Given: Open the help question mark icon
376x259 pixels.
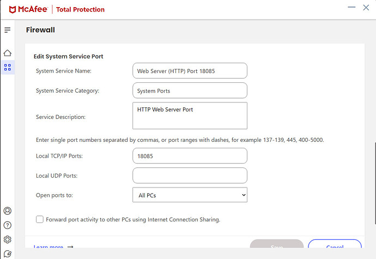Looking at the screenshot, I should point(8,225).
